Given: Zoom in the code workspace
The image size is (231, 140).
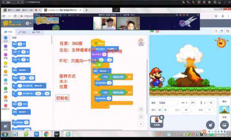Looking at the screenshot, I should [x=141, y=109].
